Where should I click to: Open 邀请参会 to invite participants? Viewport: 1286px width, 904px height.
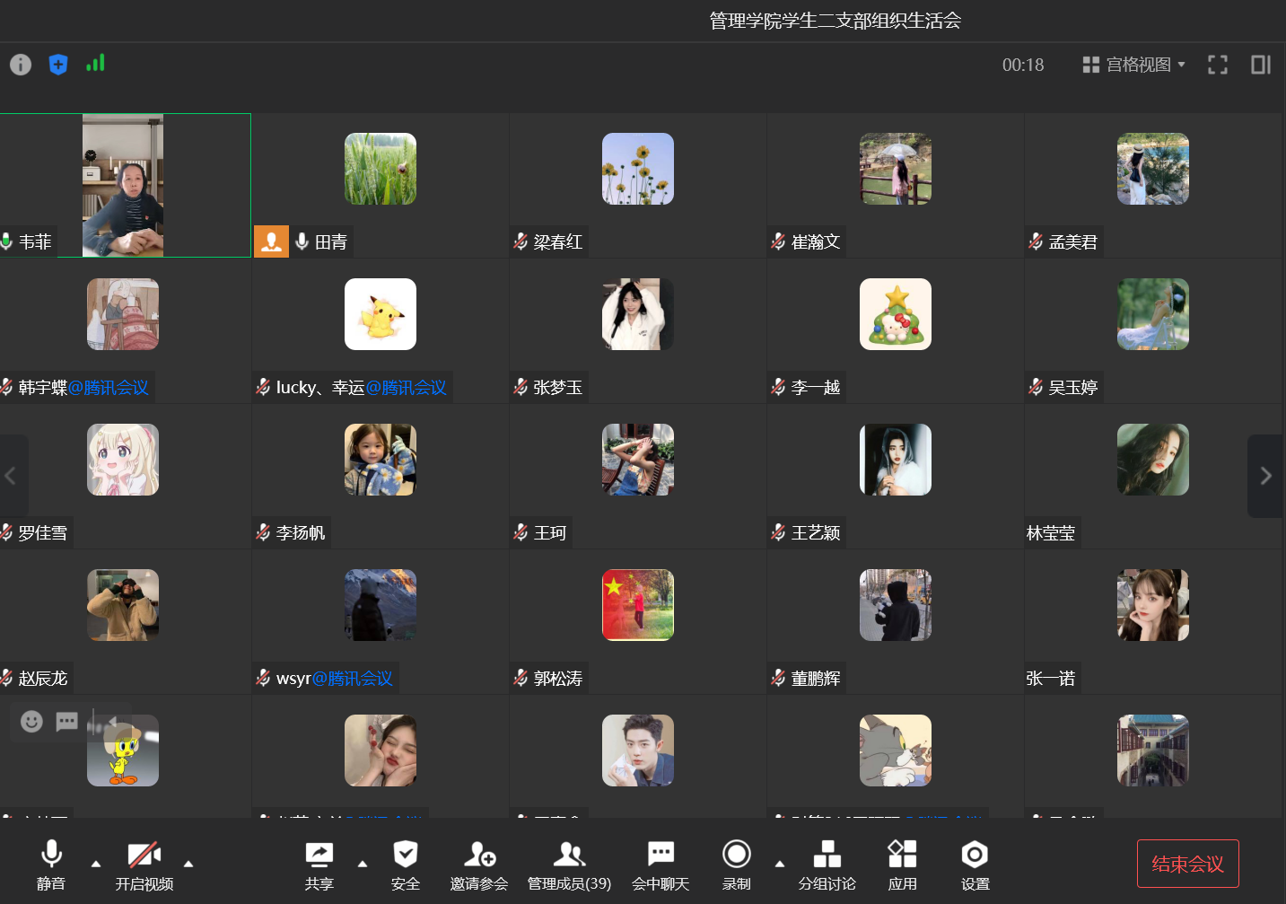479,865
